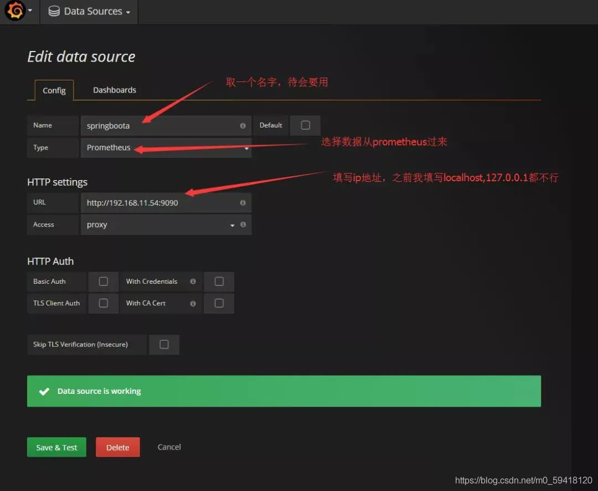This screenshot has width=598, height=491.
Task: Show info icon next to With CA Cert
Action: (193, 304)
